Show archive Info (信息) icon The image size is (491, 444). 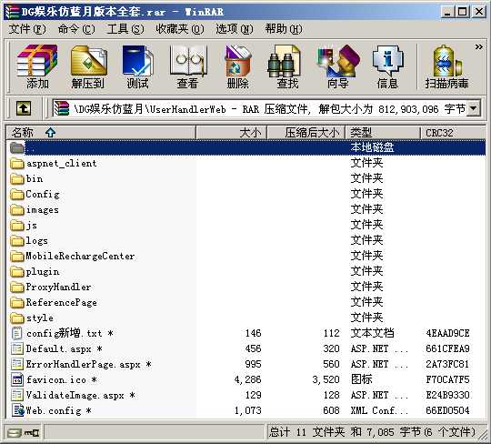[x=387, y=66]
